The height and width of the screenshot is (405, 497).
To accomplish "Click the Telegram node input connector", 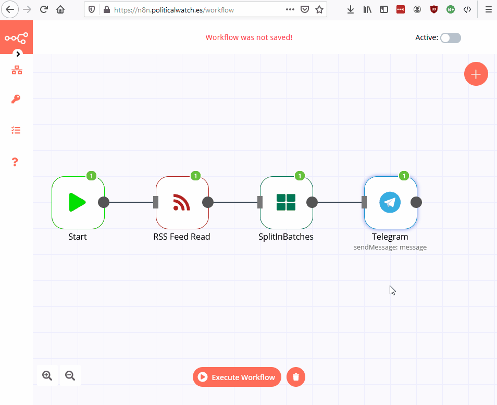I will pyautogui.click(x=364, y=202).
